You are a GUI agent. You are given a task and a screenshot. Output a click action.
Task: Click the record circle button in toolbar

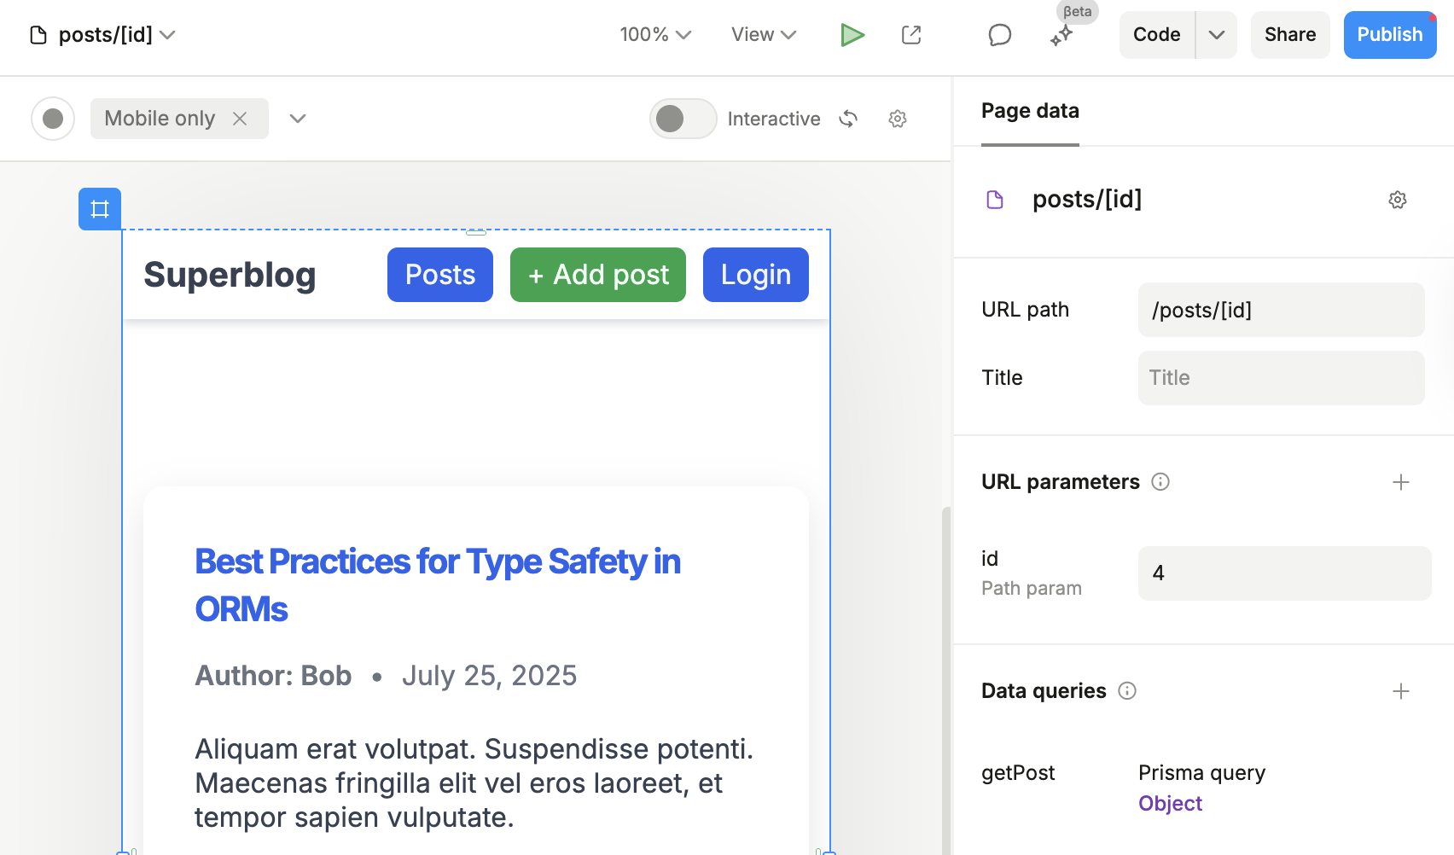[x=53, y=119]
